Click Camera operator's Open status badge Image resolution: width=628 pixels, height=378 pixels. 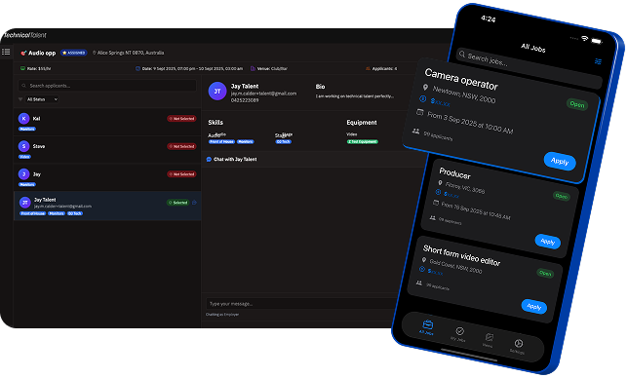(x=577, y=104)
